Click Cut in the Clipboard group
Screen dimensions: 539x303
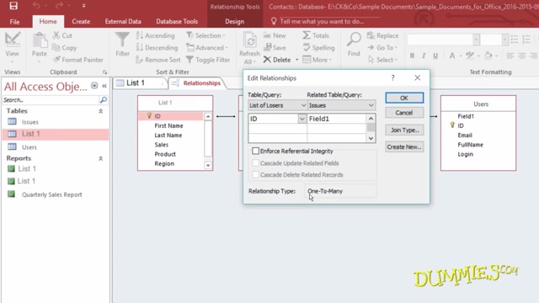pyautogui.click(x=62, y=35)
